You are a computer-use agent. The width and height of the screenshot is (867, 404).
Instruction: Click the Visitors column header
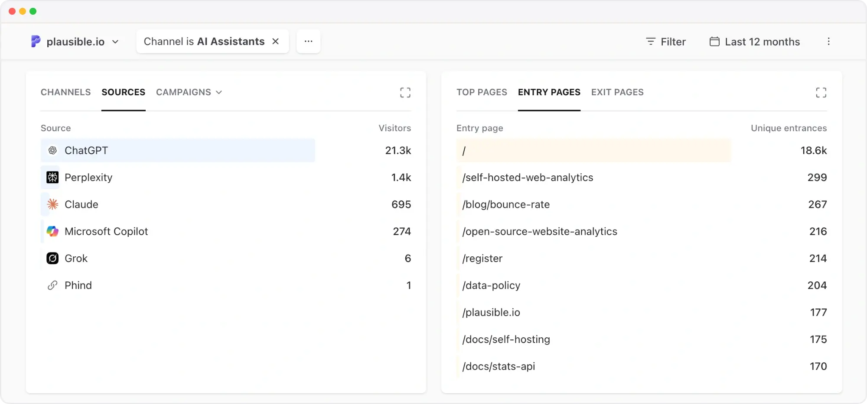394,128
